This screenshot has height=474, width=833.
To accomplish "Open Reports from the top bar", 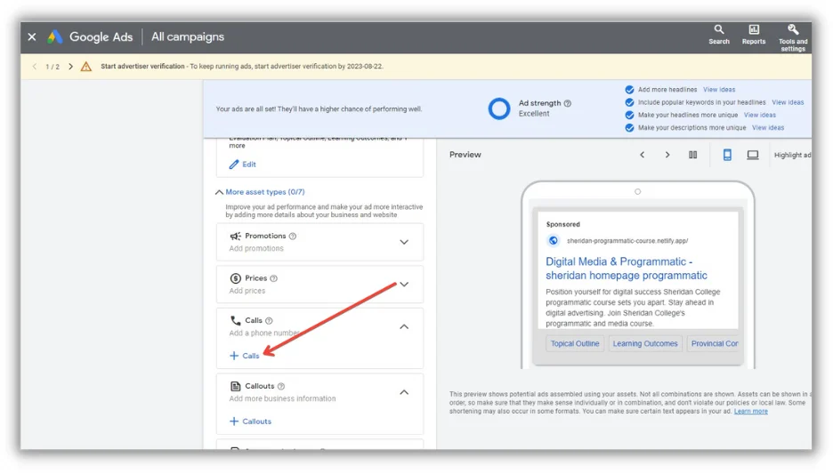I will click(753, 34).
